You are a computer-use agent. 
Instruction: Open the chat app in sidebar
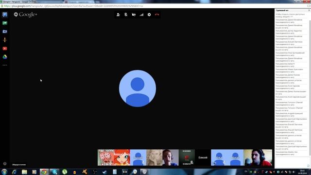pyautogui.click(x=5, y=15)
